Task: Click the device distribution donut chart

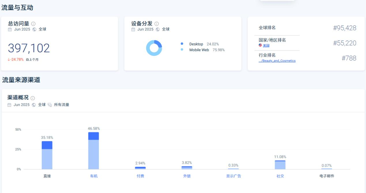Action: (x=154, y=48)
